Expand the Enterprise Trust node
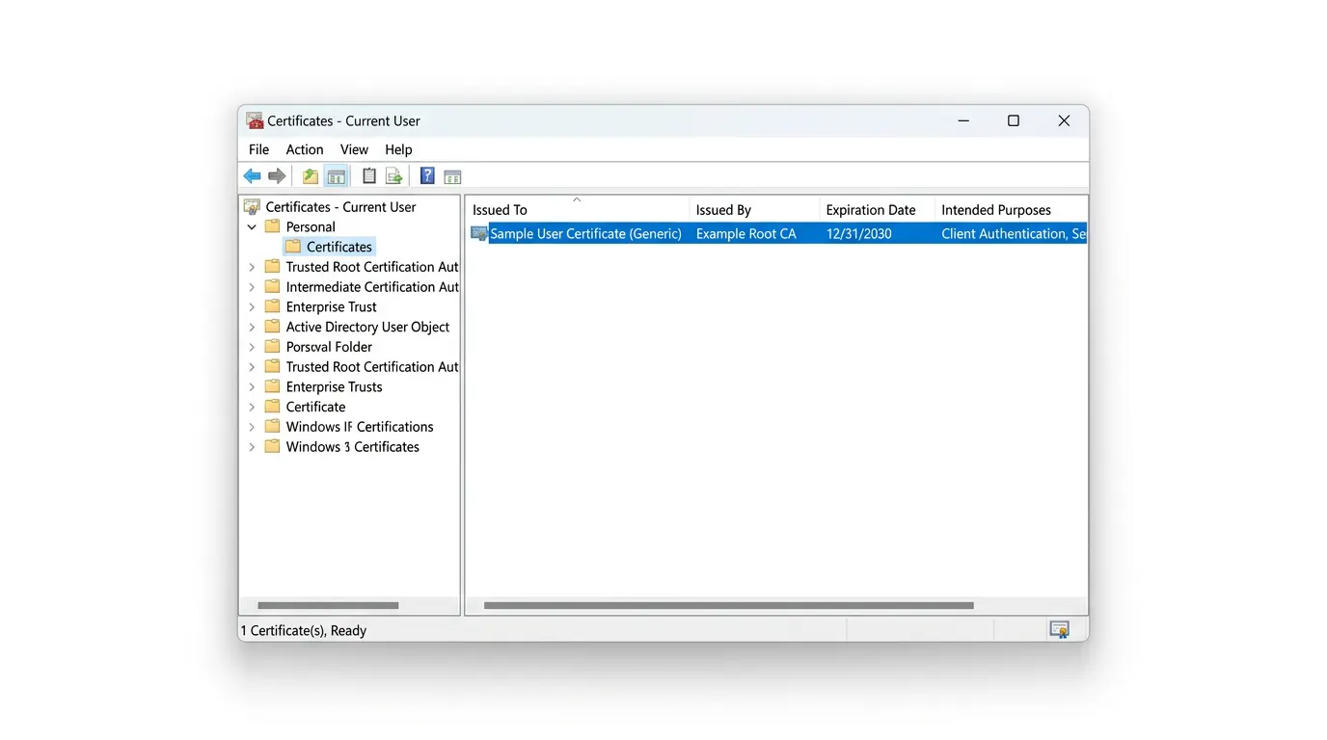 [x=252, y=307]
